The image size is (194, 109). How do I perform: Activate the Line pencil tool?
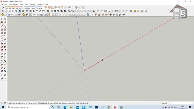coord(2,26)
